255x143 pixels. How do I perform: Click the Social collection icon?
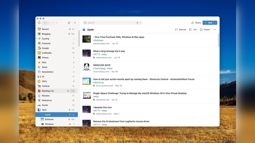click(39, 105)
